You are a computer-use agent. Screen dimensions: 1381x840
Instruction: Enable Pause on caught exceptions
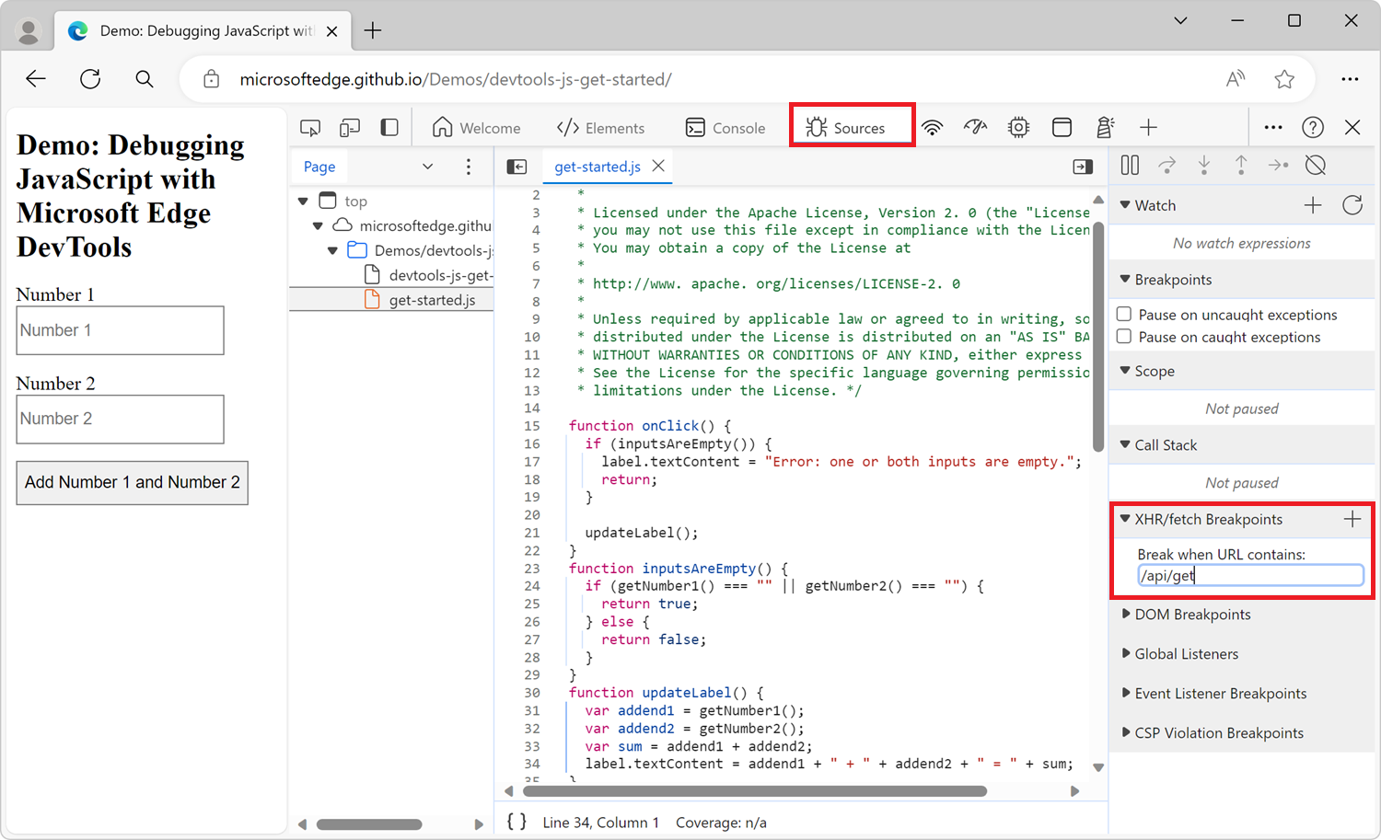(x=1124, y=336)
